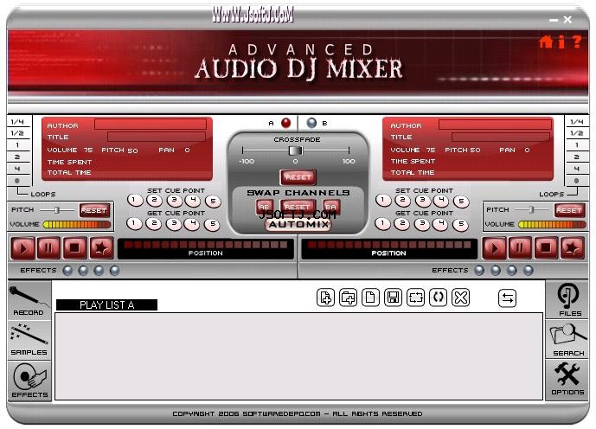Set cue point 3 on deck A
The image size is (596, 429).
(x=174, y=200)
